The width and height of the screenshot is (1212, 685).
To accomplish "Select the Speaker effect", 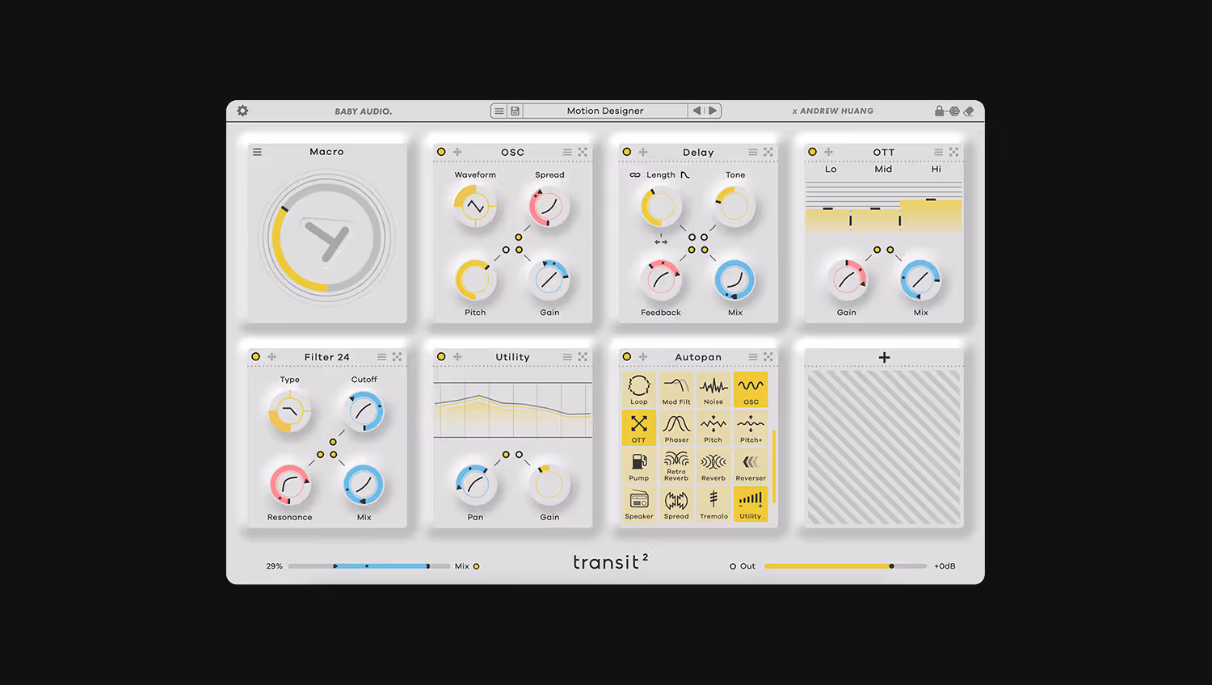I will coord(639,504).
